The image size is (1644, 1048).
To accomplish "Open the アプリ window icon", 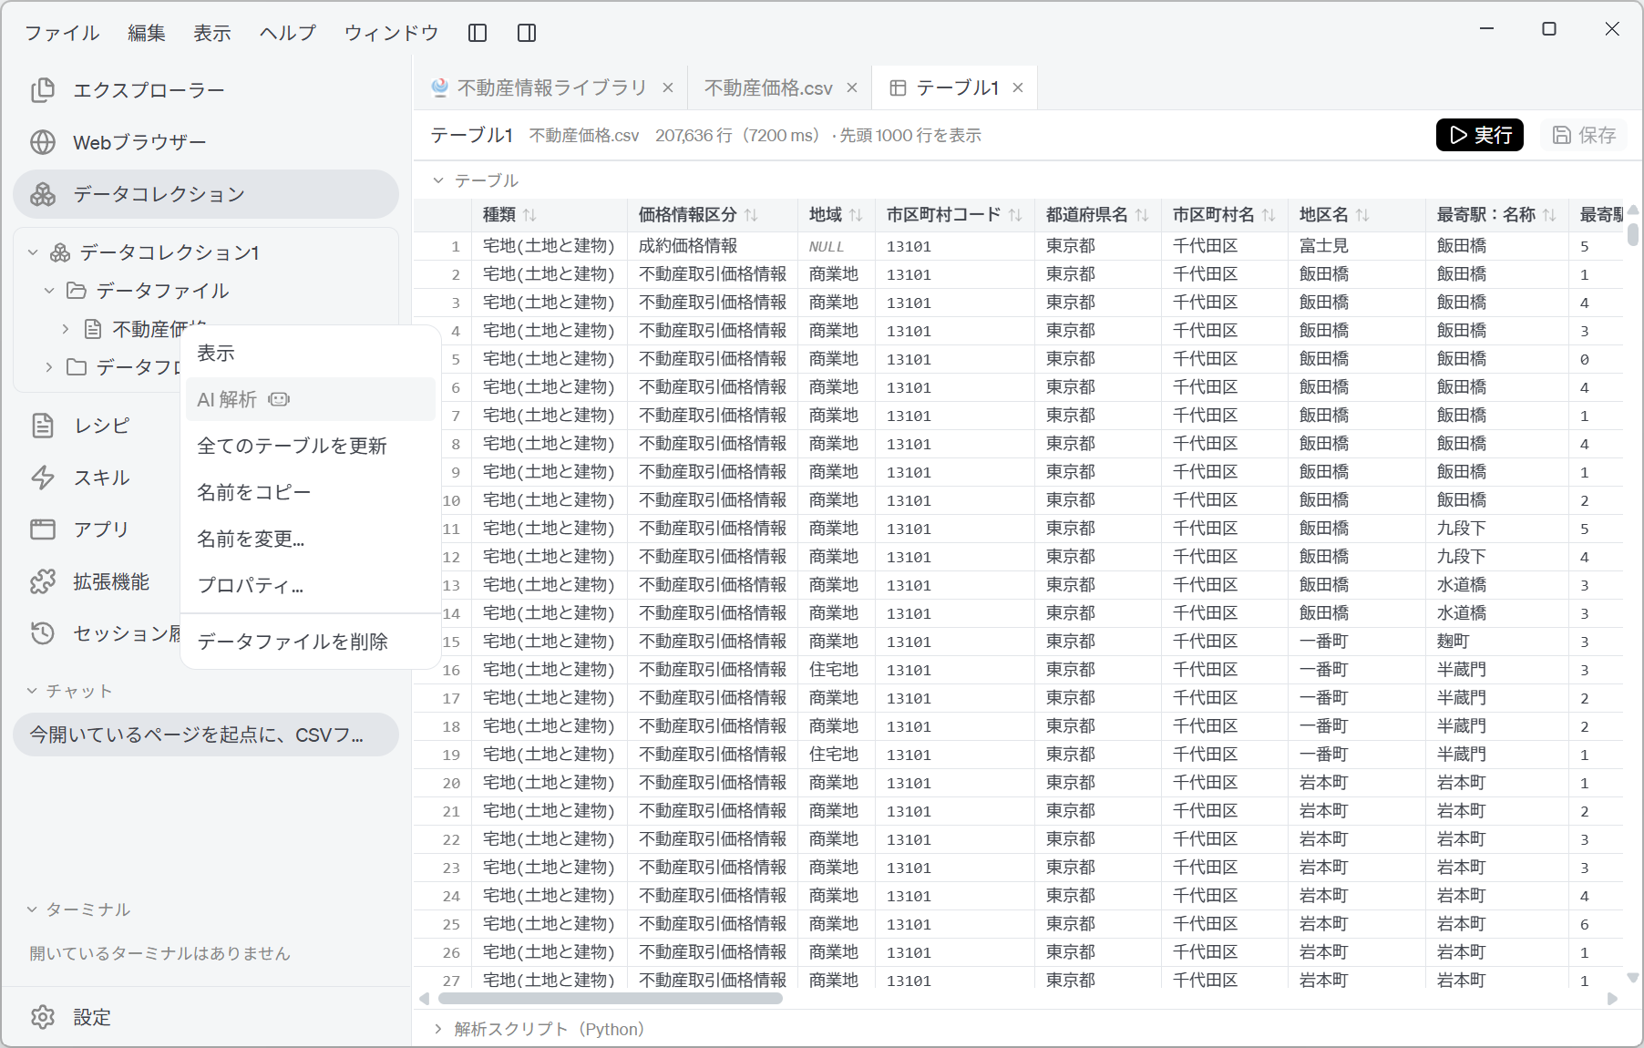I will pos(43,529).
